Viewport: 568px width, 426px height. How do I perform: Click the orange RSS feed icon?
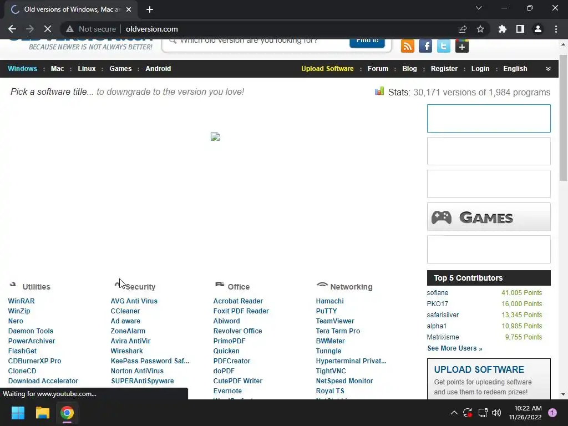(x=408, y=46)
